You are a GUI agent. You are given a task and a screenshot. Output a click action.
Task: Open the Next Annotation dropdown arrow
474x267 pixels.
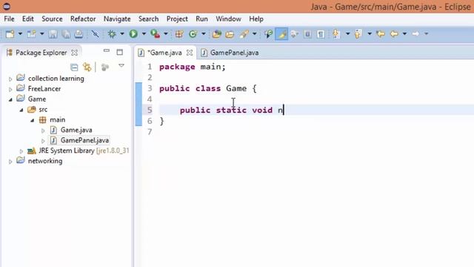pos(347,34)
